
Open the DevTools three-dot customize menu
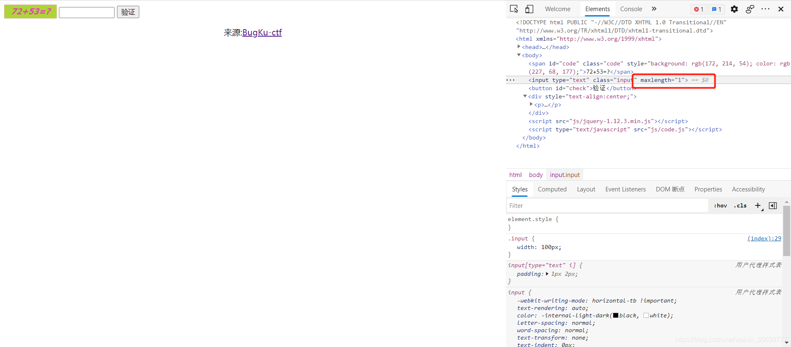[765, 9]
